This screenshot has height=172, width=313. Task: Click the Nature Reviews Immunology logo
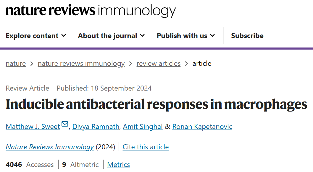click(91, 11)
